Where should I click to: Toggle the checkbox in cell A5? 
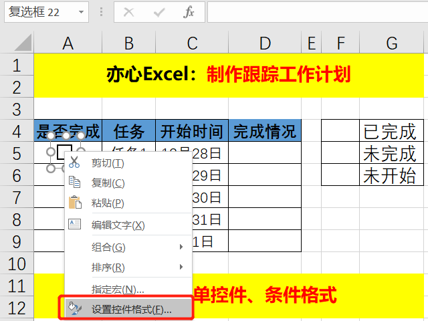click(64, 152)
